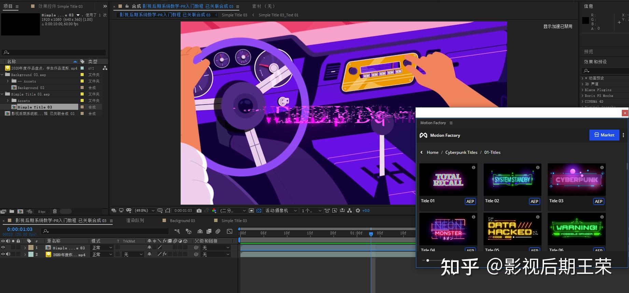Toggle fx switch on layer 2 mp4
The height and width of the screenshot is (293, 629).
[x=165, y=254]
